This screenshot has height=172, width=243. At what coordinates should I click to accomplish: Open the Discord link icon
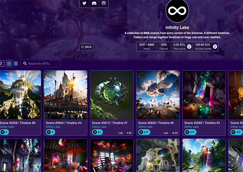(94, 3)
